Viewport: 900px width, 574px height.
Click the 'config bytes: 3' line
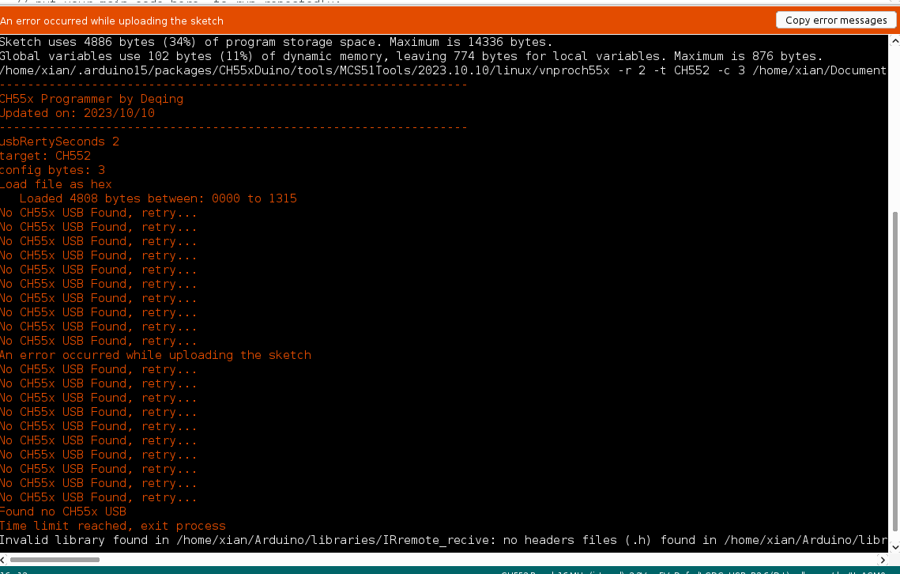(52, 170)
